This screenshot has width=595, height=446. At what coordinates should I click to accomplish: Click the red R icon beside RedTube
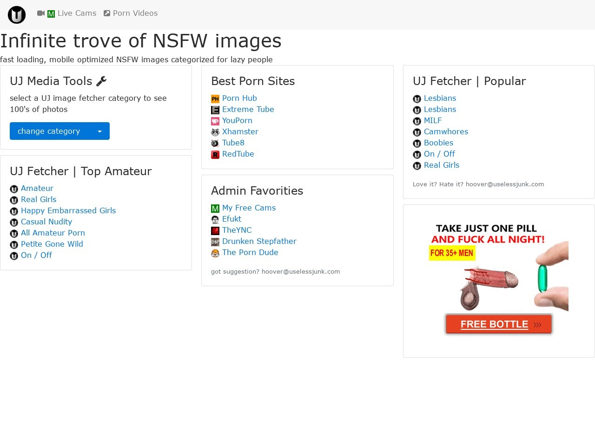pyautogui.click(x=215, y=155)
